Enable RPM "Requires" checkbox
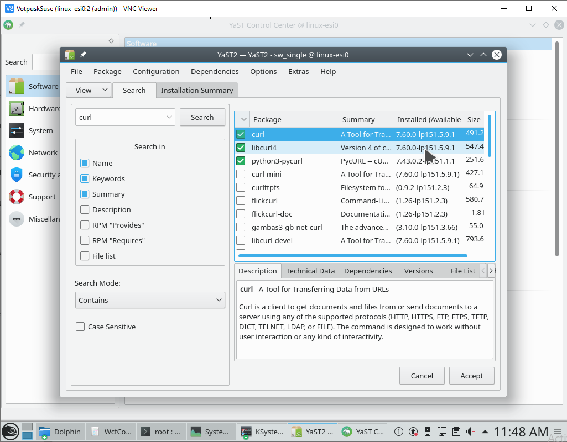The width and height of the screenshot is (567, 442). [x=85, y=240]
